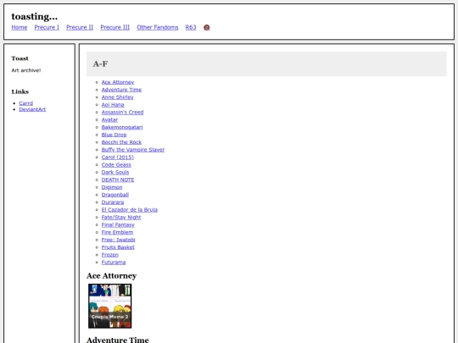Click the Ace Attorney section heading
The height and width of the screenshot is (343, 458).
pyautogui.click(x=111, y=276)
